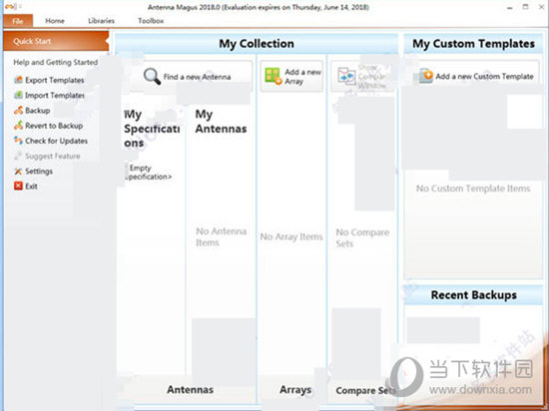Click the Backup icon in sidebar
The width and height of the screenshot is (549, 411).
(x=18, y=110)
